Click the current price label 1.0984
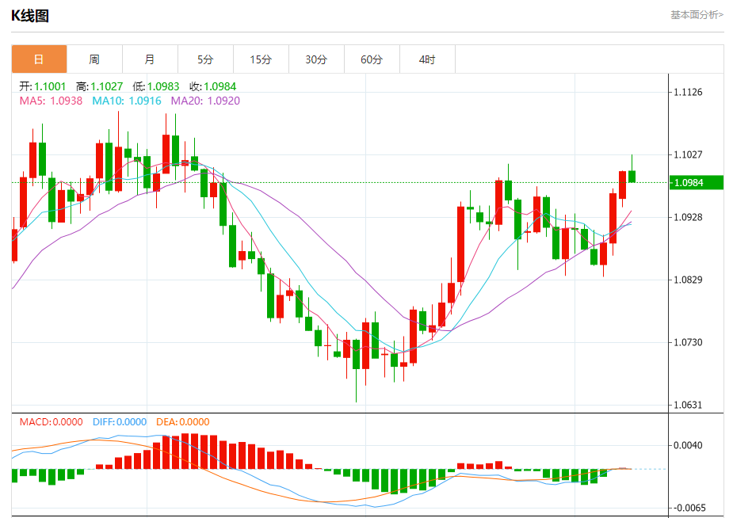733x518 pixels. (697, 183)
